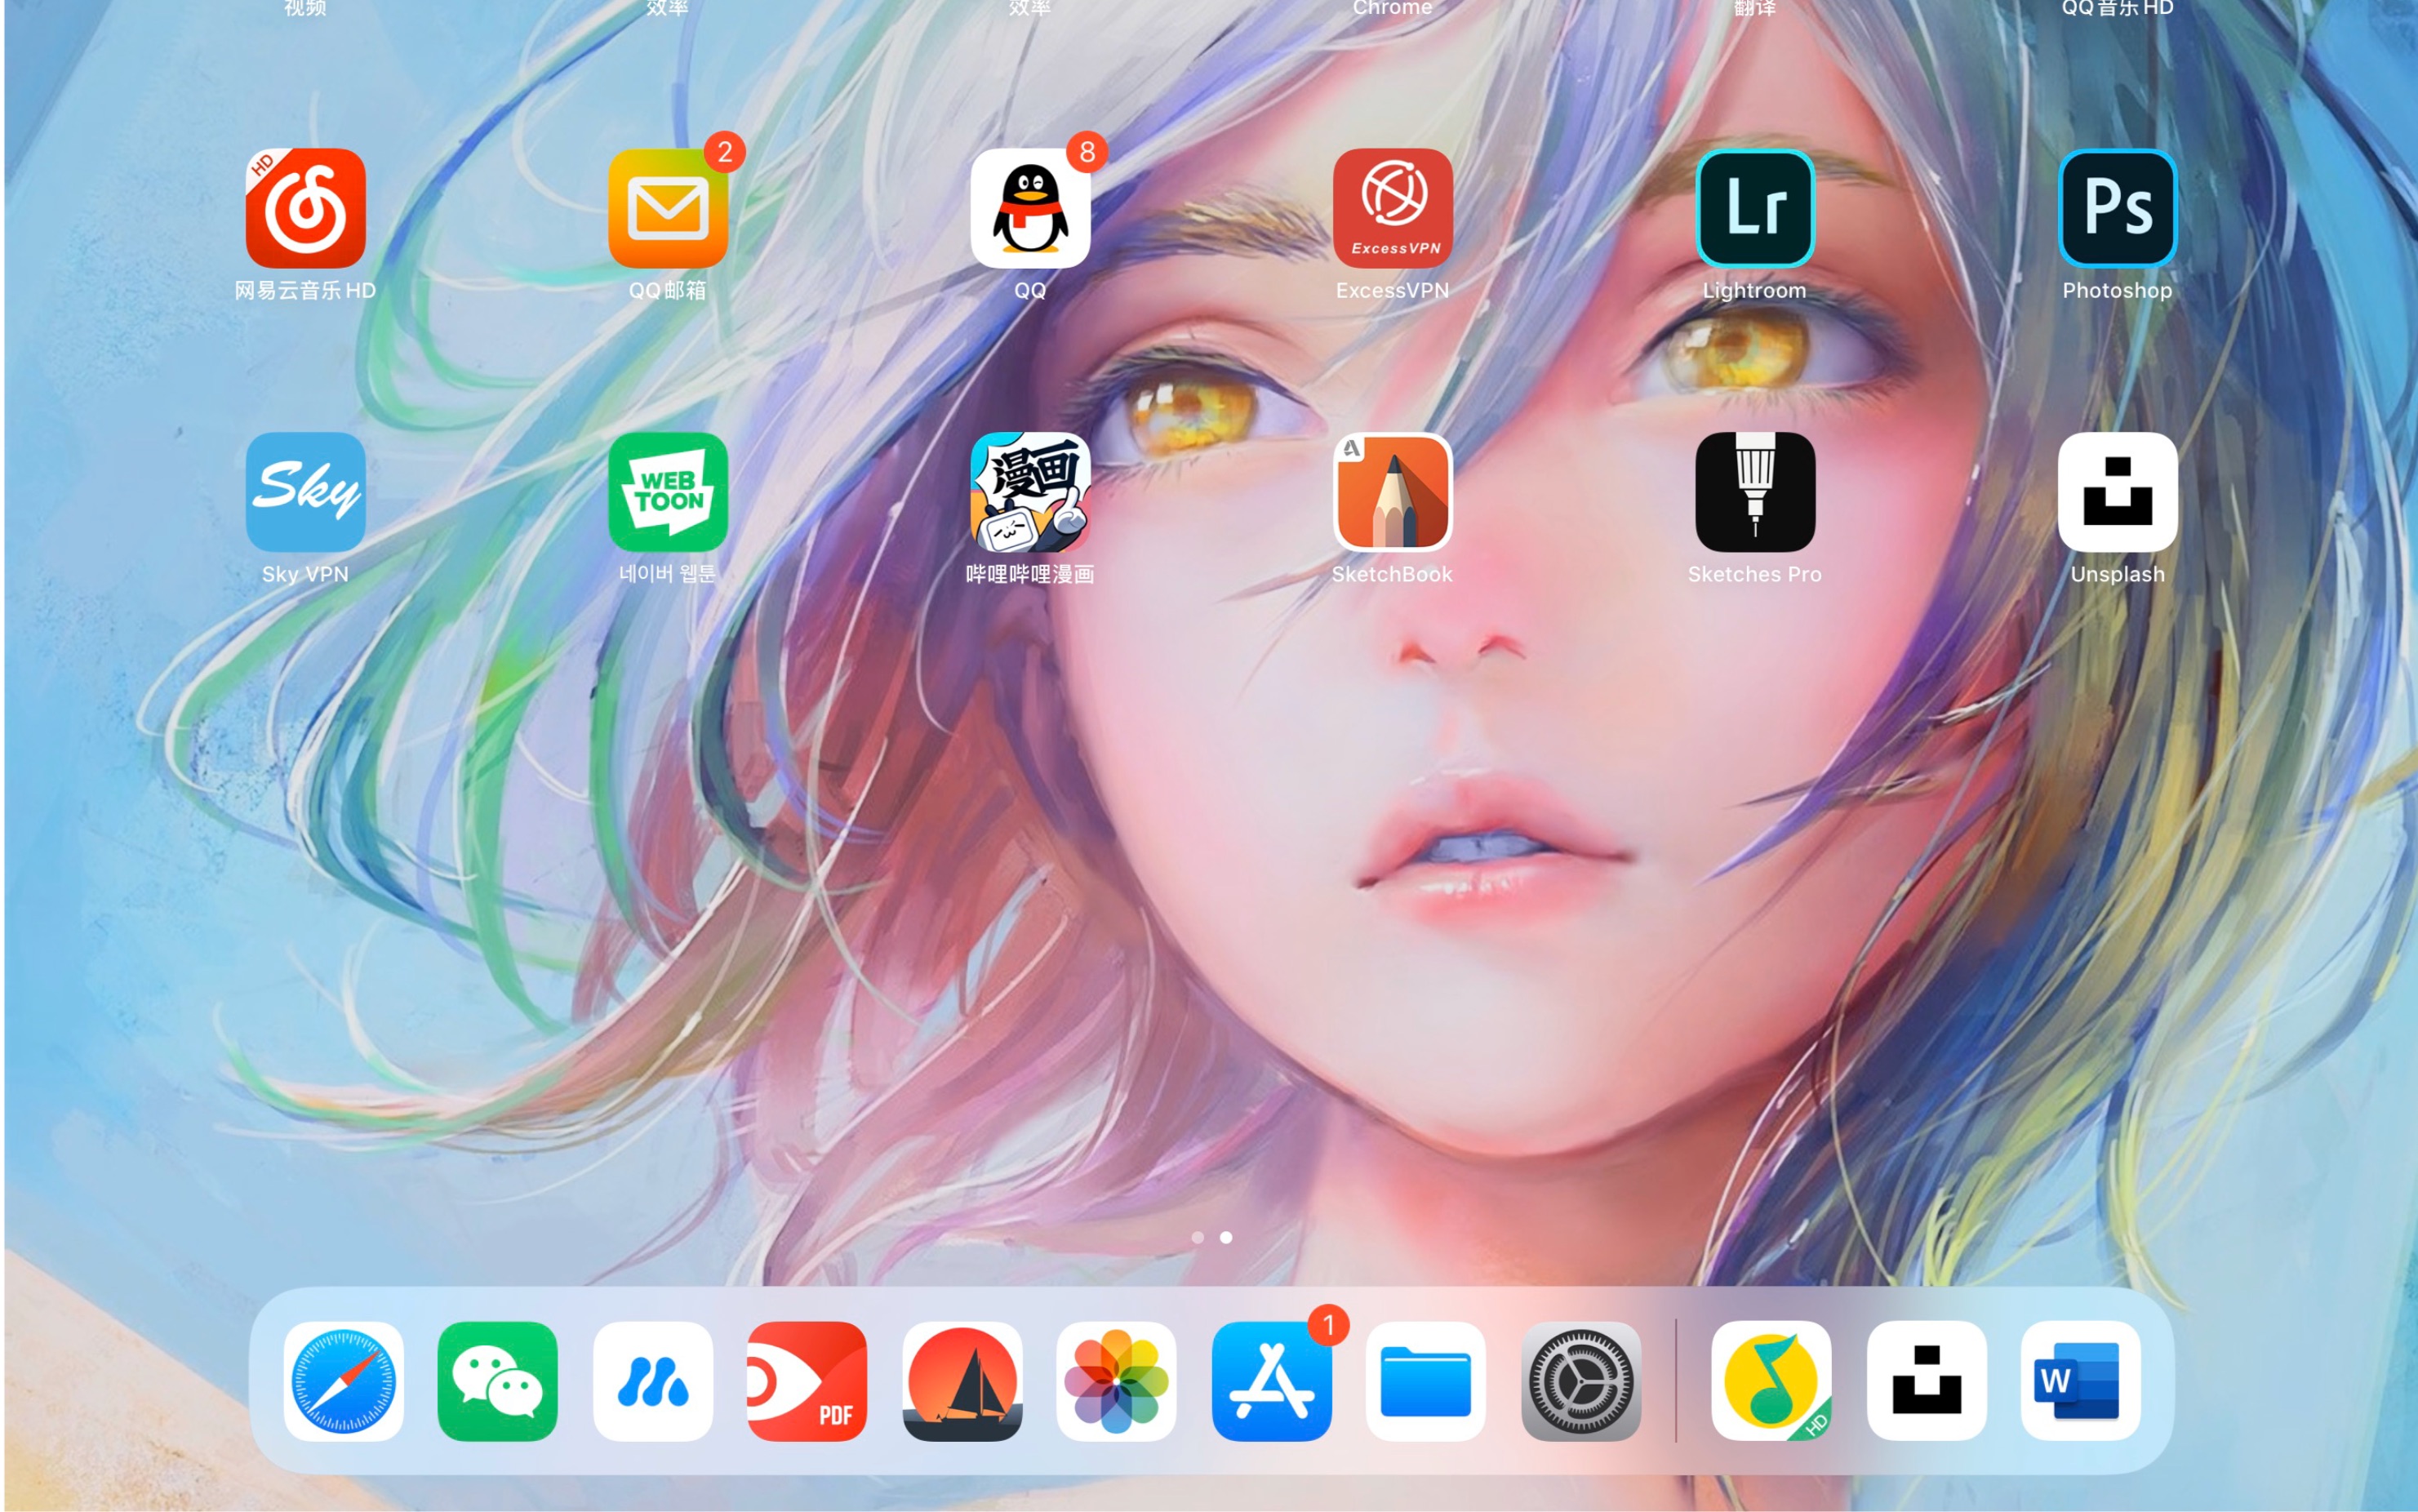This screenshot has width=2418, height=1512.
Task: Open NetEase Cloud Music HD app
Action: (304, 208)
